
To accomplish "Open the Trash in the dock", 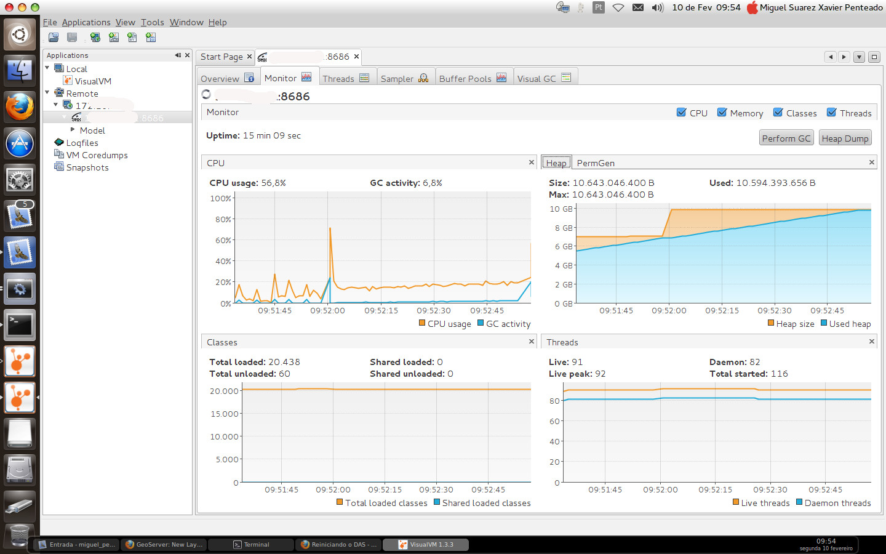I will pyautogui.click(x=20, y=537).
